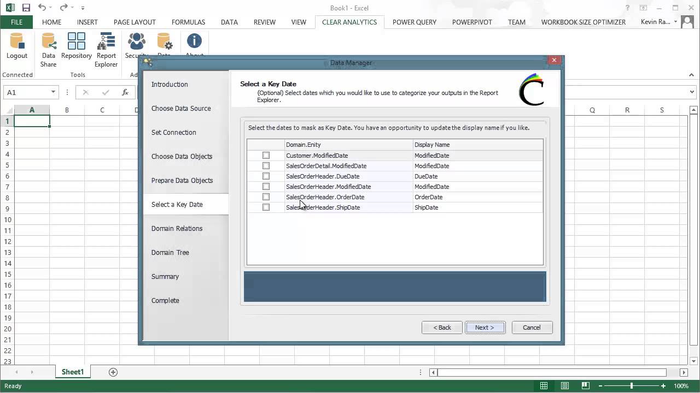Viewport: 700px width, 393px height.
Task: Switch to Normal view in status bar
Action: [544, 386]
